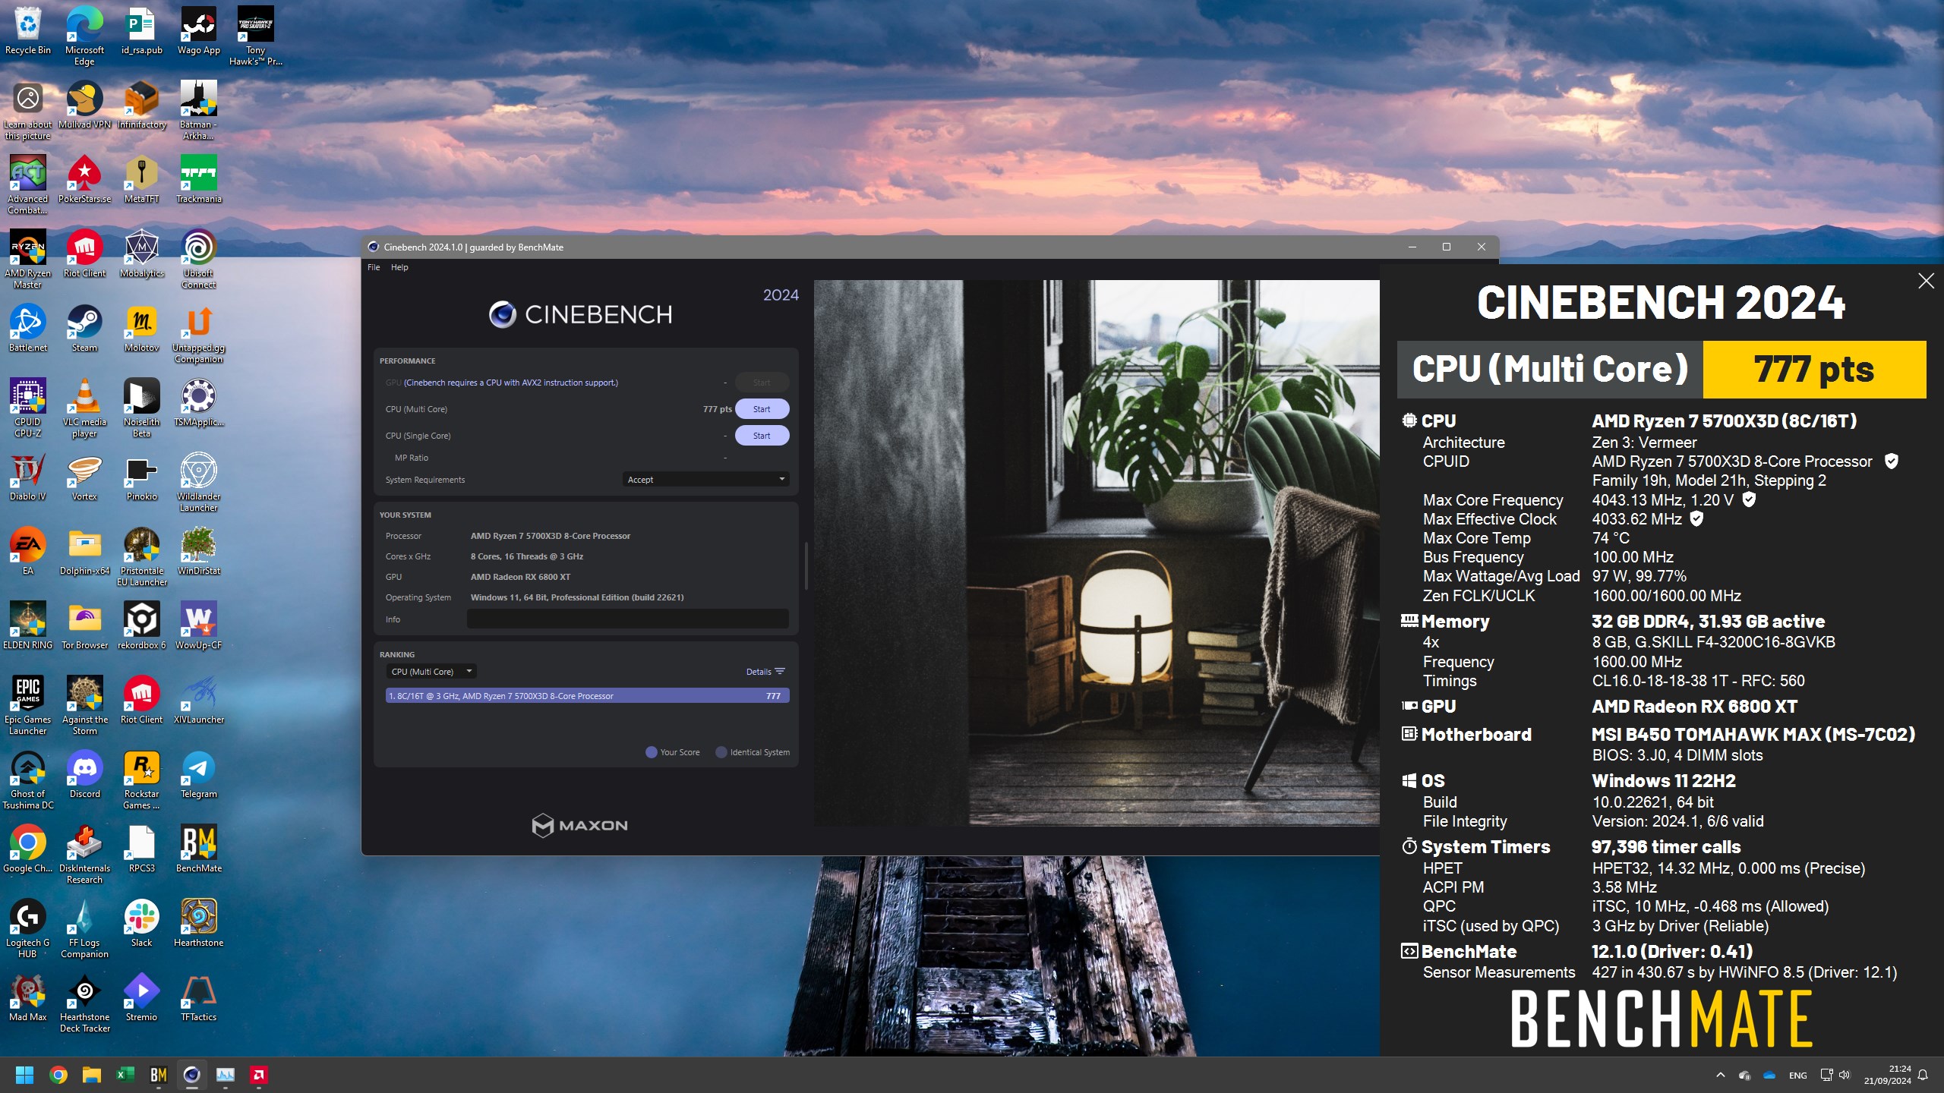1944x1093 pixels.
Task: Open Slack desktop shortcut
Action: 142,924
